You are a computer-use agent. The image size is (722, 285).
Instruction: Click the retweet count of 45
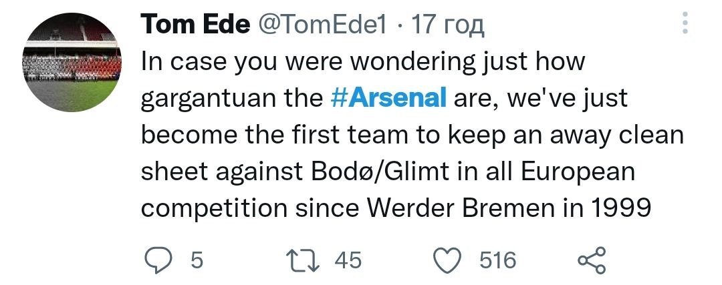(x=348, y=260)
